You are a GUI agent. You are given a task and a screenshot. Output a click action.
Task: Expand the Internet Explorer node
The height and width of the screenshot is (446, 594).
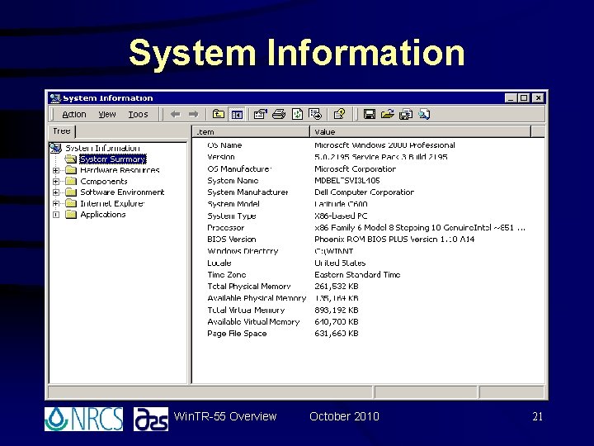(x=56, y=204)
